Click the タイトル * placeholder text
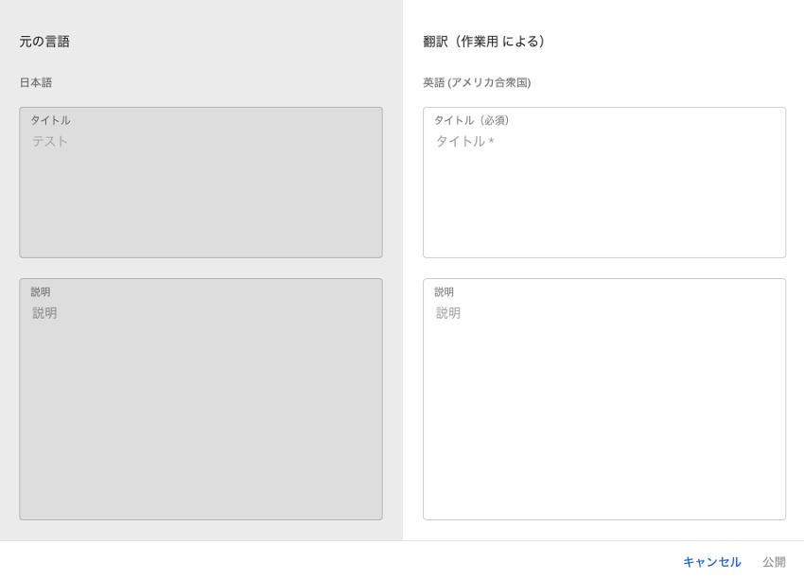Image resolution: width=804 pixels, height=579 pixels. pos(464,141)
